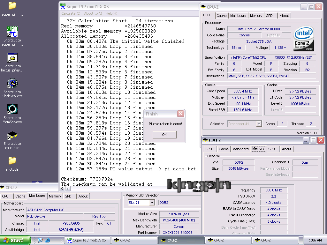
Task: Click the Super PI title bar icon
Action: point(63,6)
